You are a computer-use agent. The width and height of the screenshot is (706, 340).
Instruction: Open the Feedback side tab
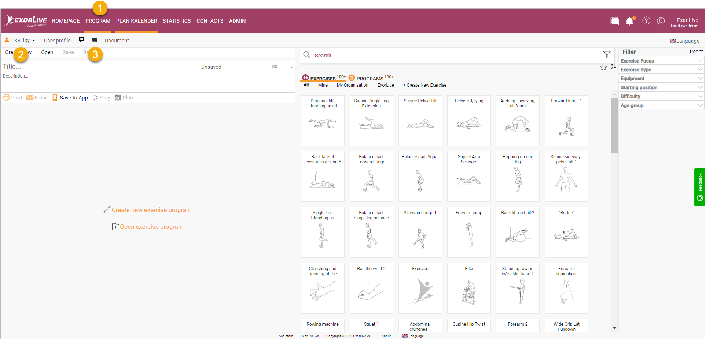pyautogui.click(x=699, y=187)
